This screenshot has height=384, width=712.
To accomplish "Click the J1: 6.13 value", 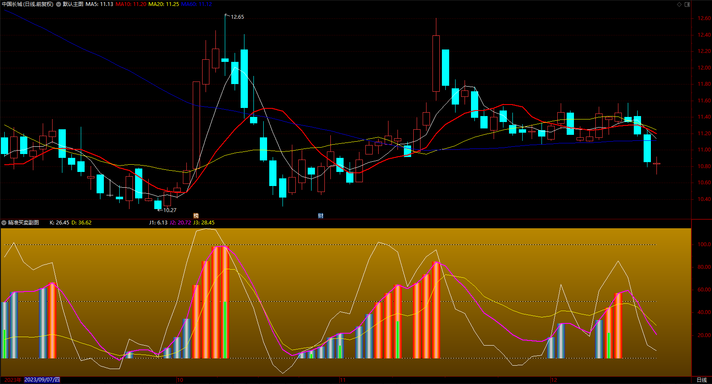I will (158, 223).
